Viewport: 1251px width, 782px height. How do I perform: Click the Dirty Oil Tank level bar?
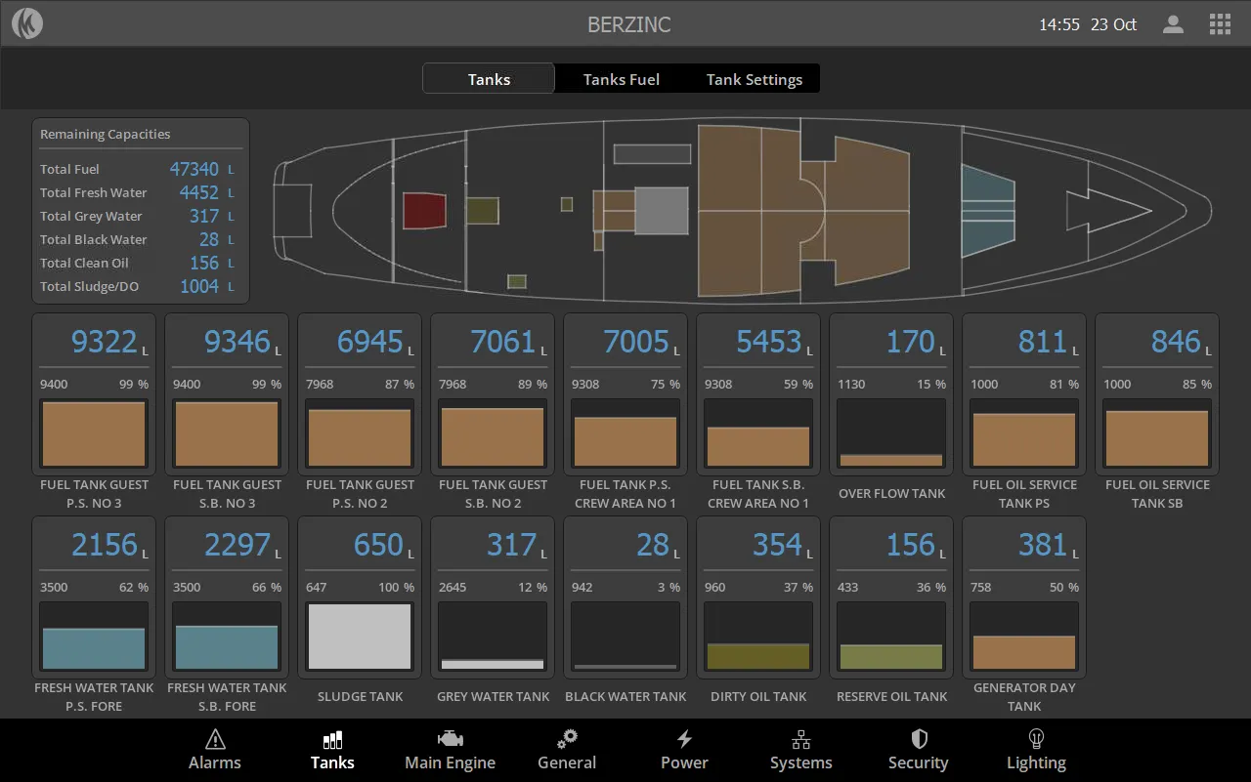pyautogui.click(x=758, y=637)
